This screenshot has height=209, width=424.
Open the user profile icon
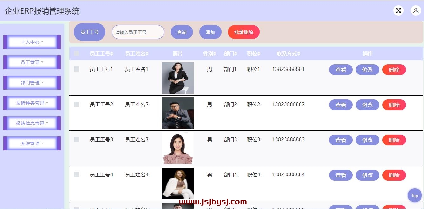[416, 10]
